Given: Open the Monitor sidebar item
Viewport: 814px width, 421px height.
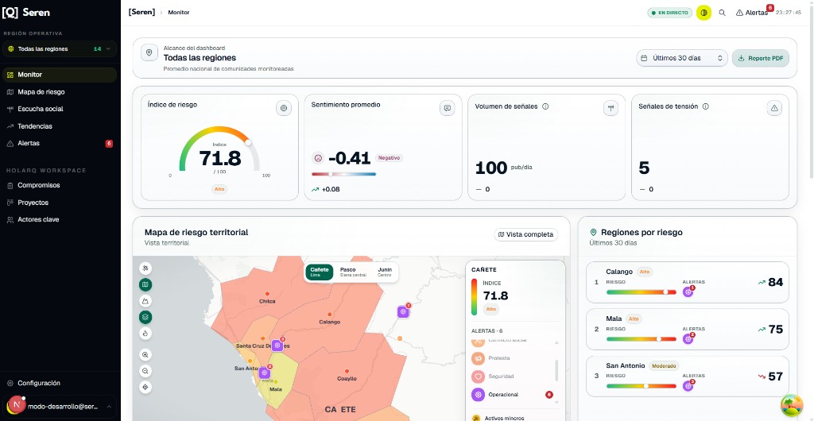Looking at the screenshot, I should point(59,75).
